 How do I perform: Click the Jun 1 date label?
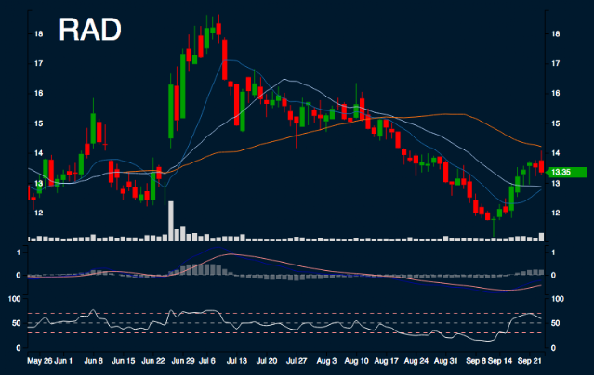tap(63, 361)
